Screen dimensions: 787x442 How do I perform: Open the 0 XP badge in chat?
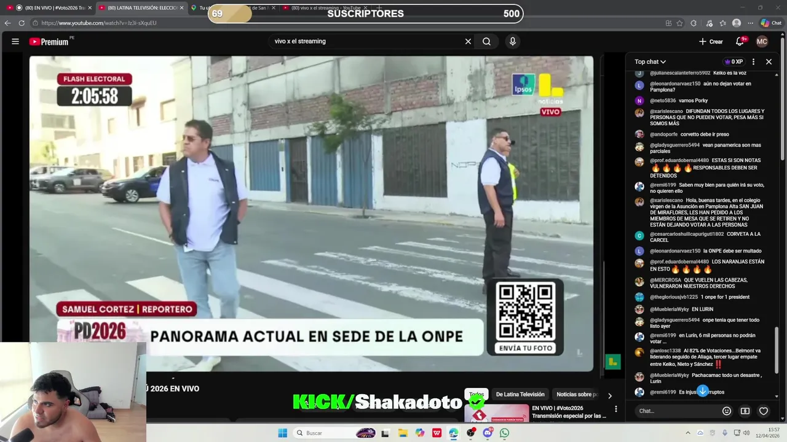tap(734, 61)
